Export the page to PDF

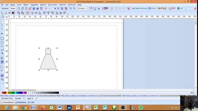(x=41, y=9)
